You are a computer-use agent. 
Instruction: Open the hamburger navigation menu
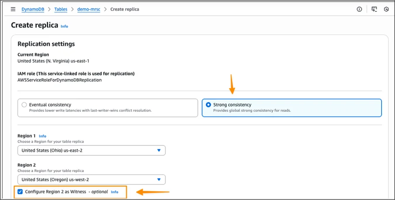(13, 9)
